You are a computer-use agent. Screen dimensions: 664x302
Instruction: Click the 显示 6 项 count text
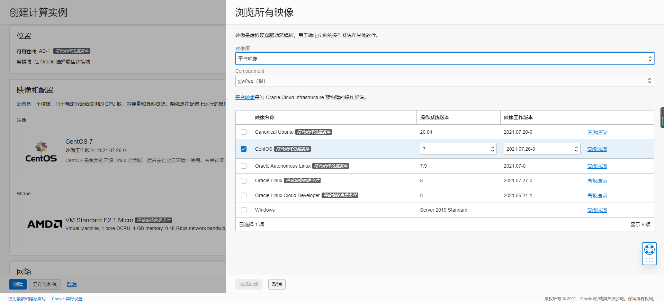tap(640, 224)
